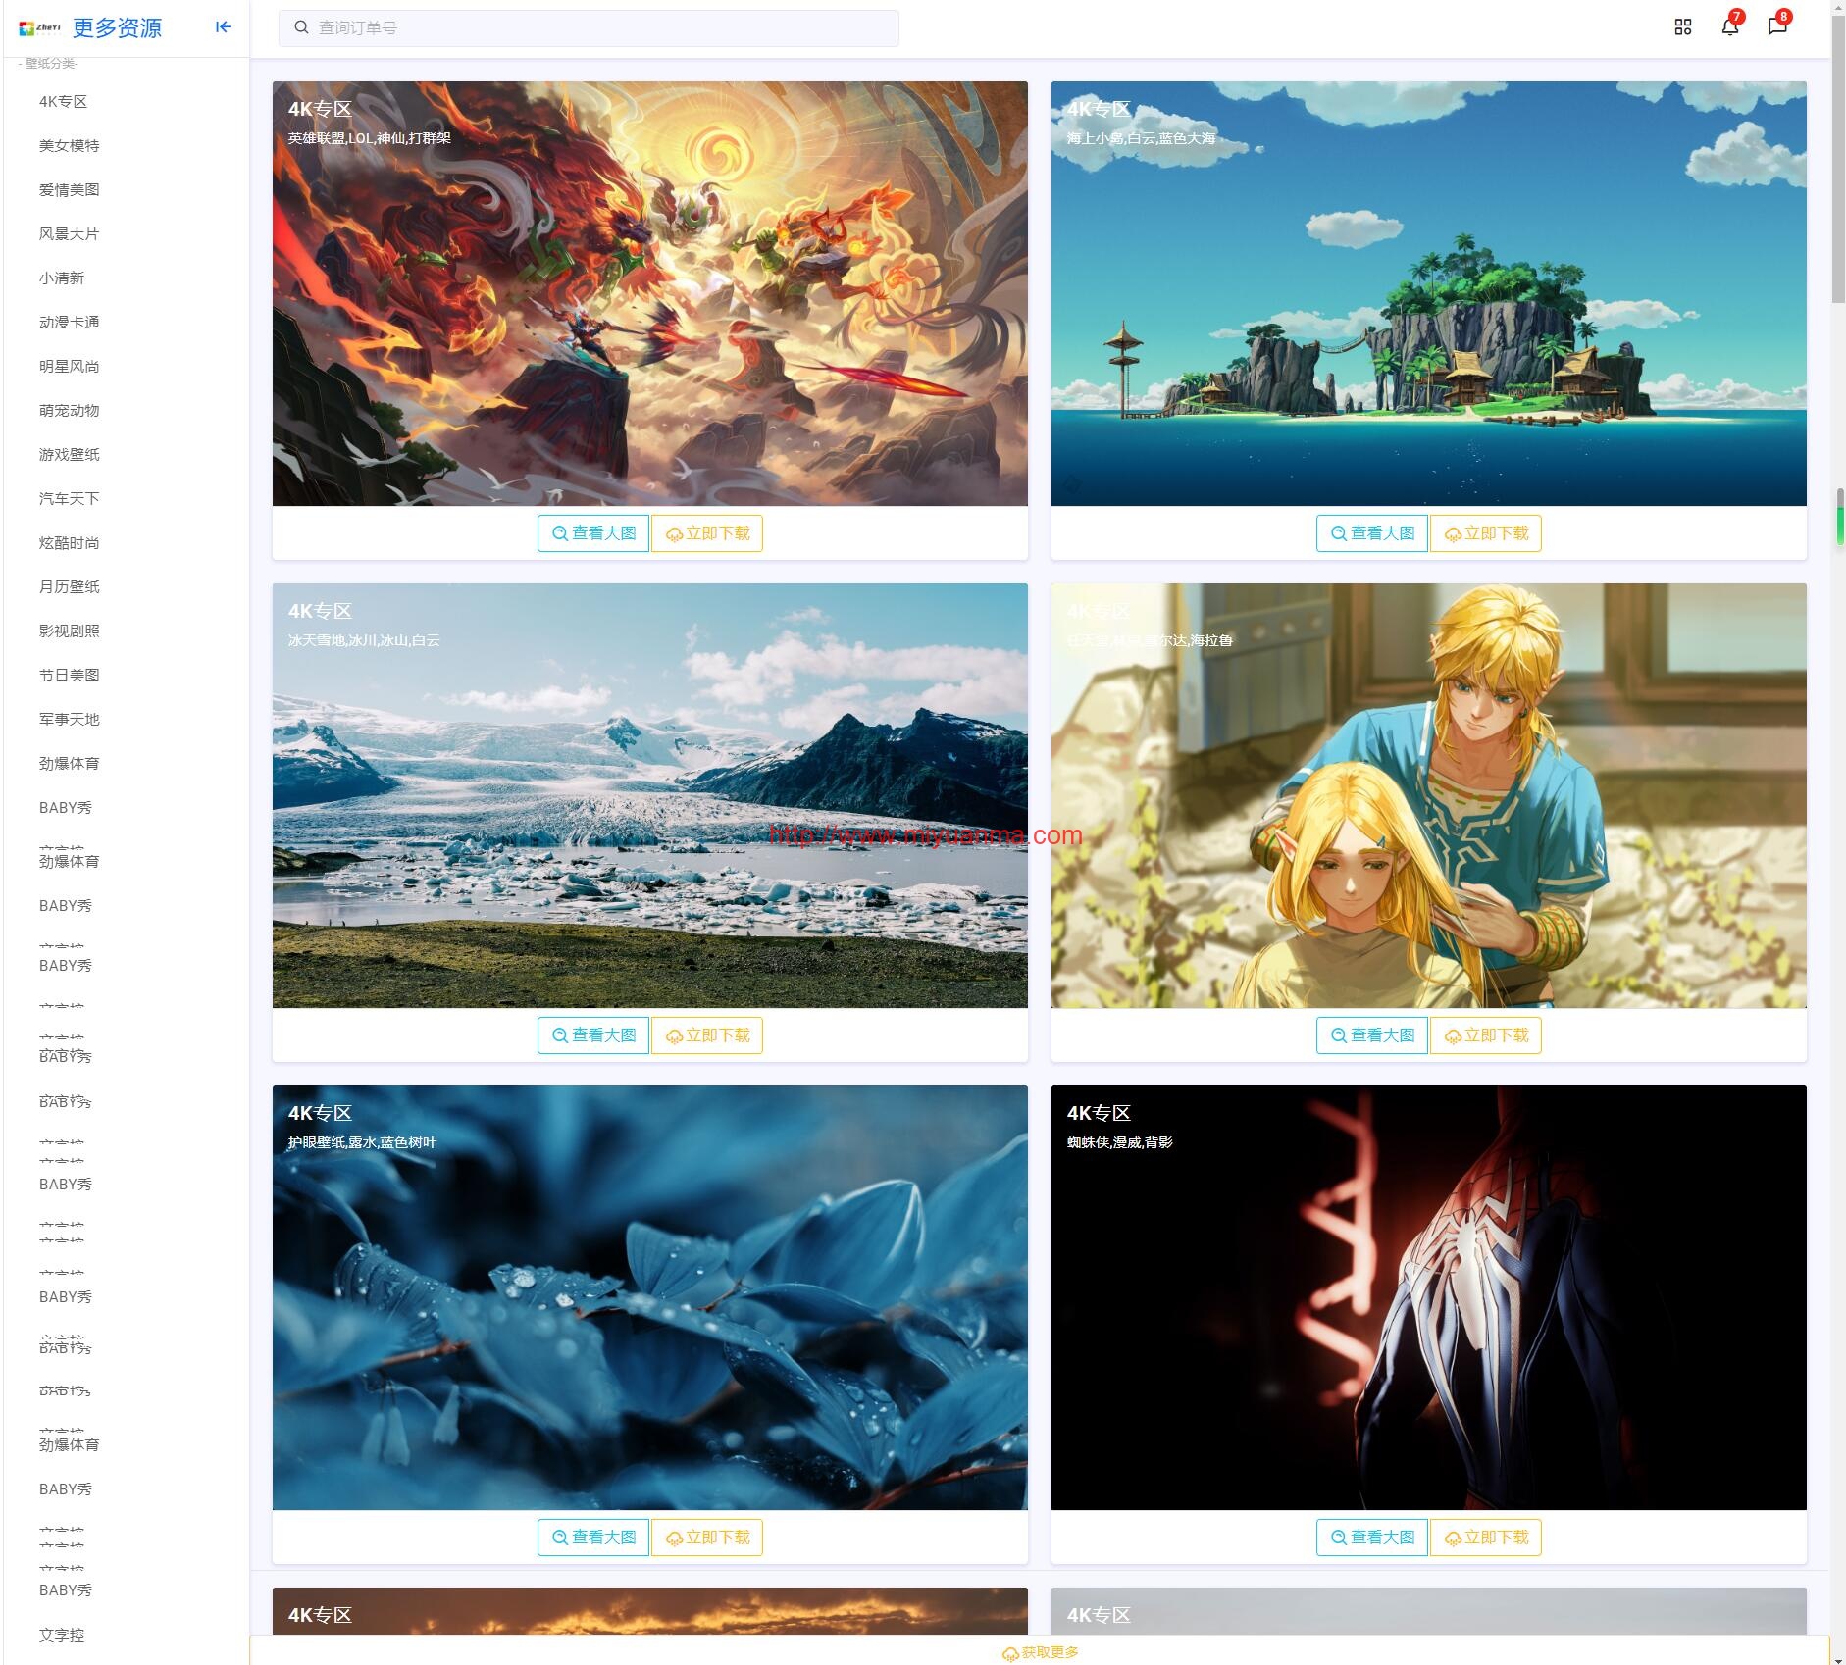Click 查看大图 for the glacier wallpaper
The width and height of the screenshot is (1846, 1665).
pyautogui.click(x=593, y=1035)
